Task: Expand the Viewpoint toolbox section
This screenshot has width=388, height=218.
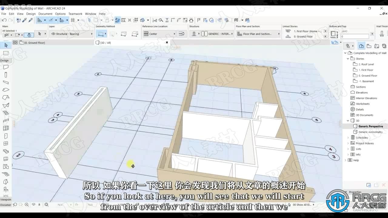Action: click(6, 200)
